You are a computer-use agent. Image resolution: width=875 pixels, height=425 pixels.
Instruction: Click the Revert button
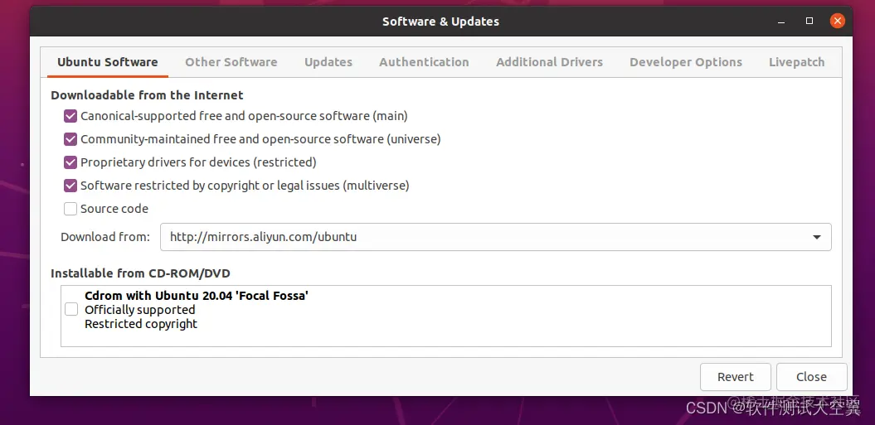pyautogui.click(x=736, y=377)
